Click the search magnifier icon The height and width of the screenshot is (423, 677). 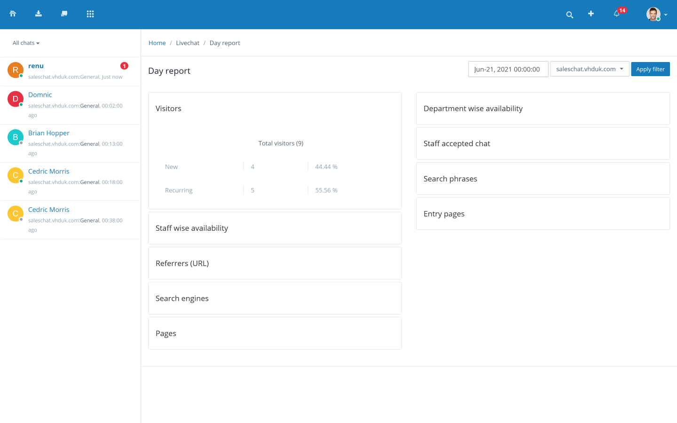tap(569, 15)
